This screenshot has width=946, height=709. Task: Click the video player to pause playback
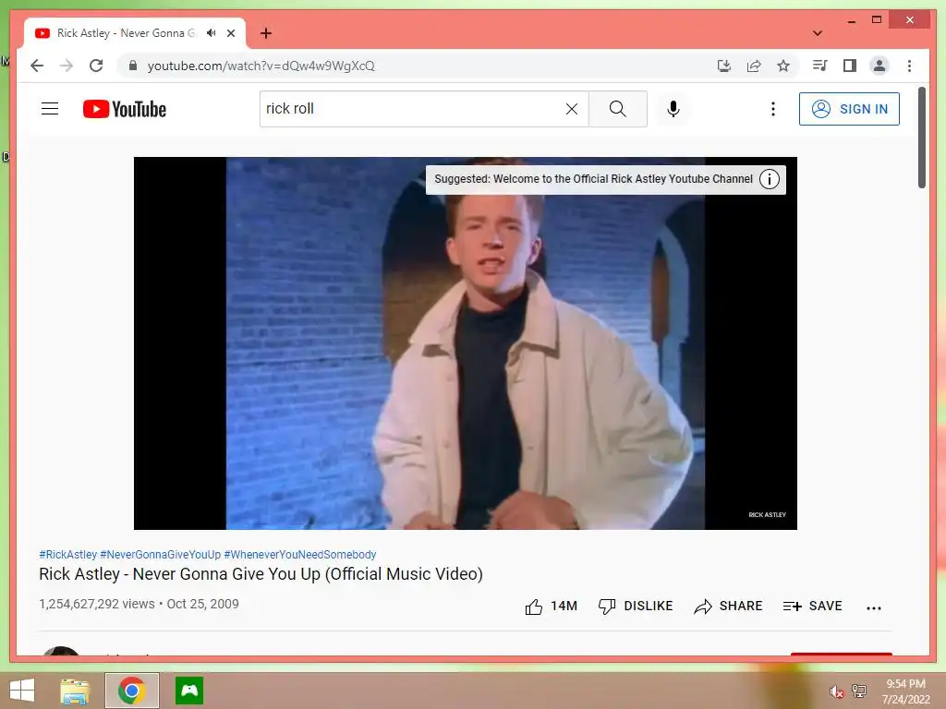coord(466,343)
